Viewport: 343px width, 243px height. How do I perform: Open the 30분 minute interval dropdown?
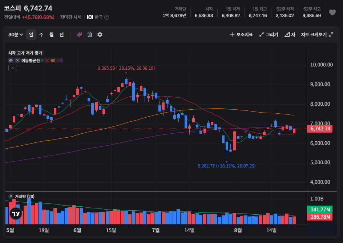click(16, 35)
